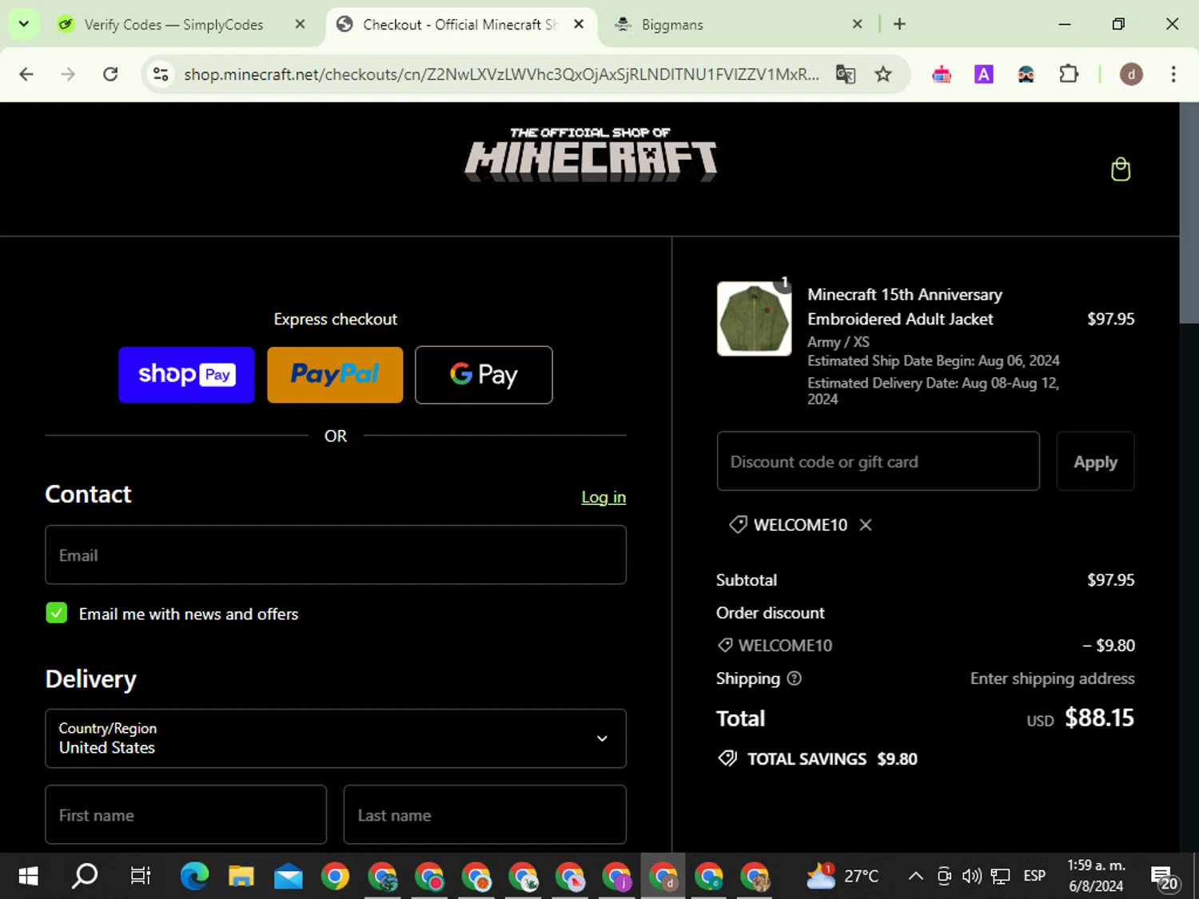Open File Explorer from taskbar
1199x899 pixels.
(x=241, y=876)
